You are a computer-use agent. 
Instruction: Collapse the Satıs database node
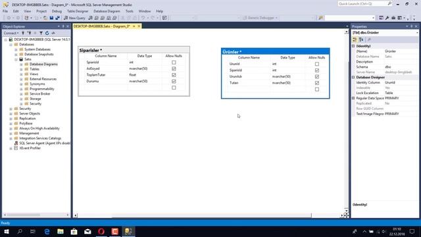tap(16, 59)
